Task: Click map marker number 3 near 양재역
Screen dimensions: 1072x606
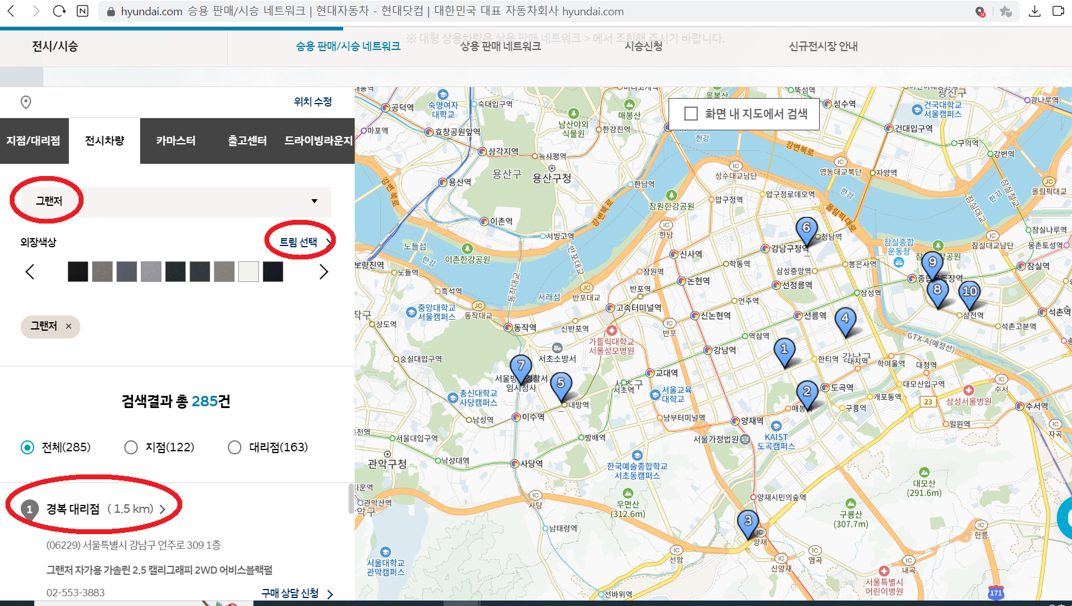Action: [x=748, y=521]
